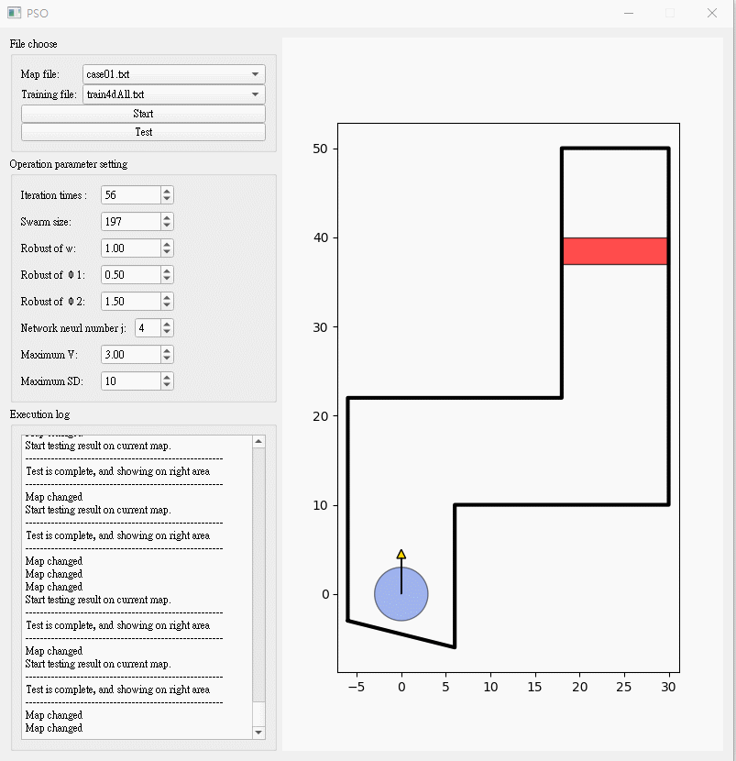This screenshot has width=736, height=761.
Task: Click the Robust of Φ2 value field
Action: (x=131, y=302)
